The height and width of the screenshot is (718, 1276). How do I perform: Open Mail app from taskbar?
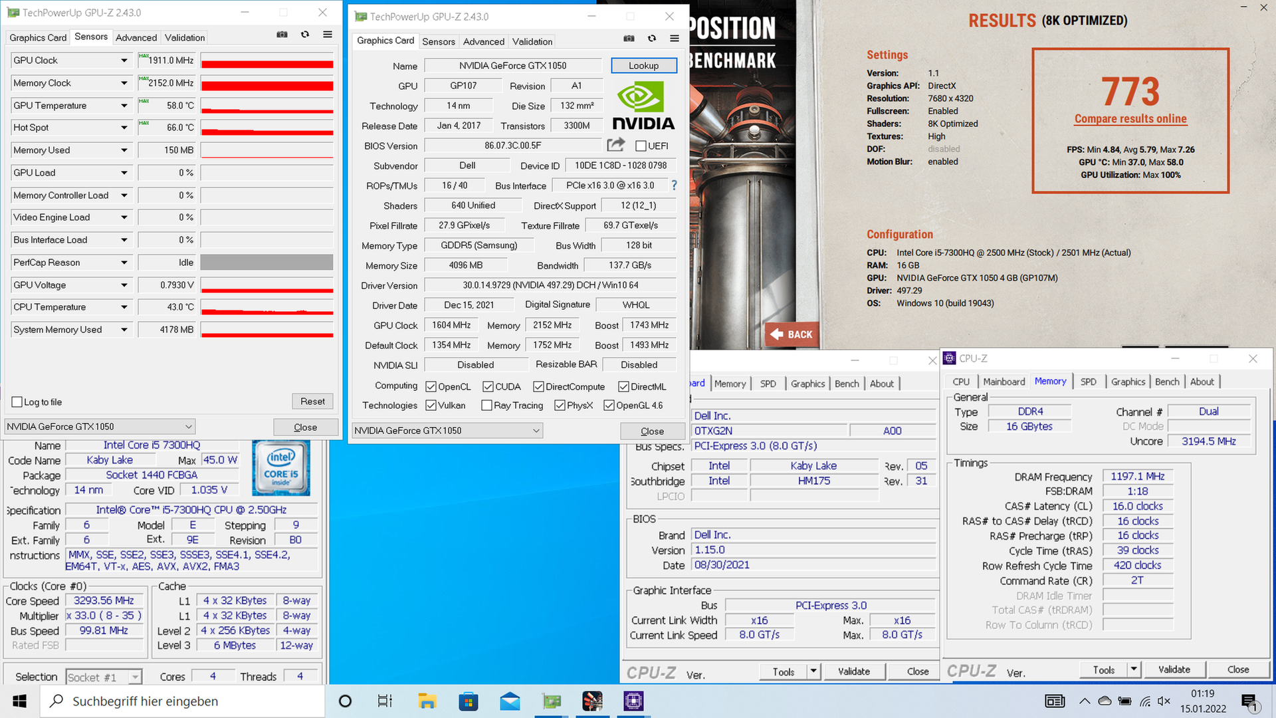[510, 701]
